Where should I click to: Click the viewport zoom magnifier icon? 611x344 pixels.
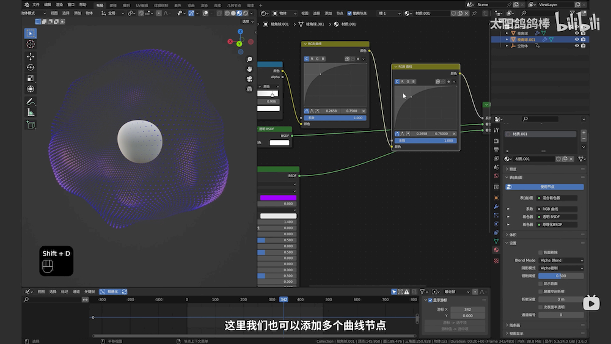coord(249,59)
